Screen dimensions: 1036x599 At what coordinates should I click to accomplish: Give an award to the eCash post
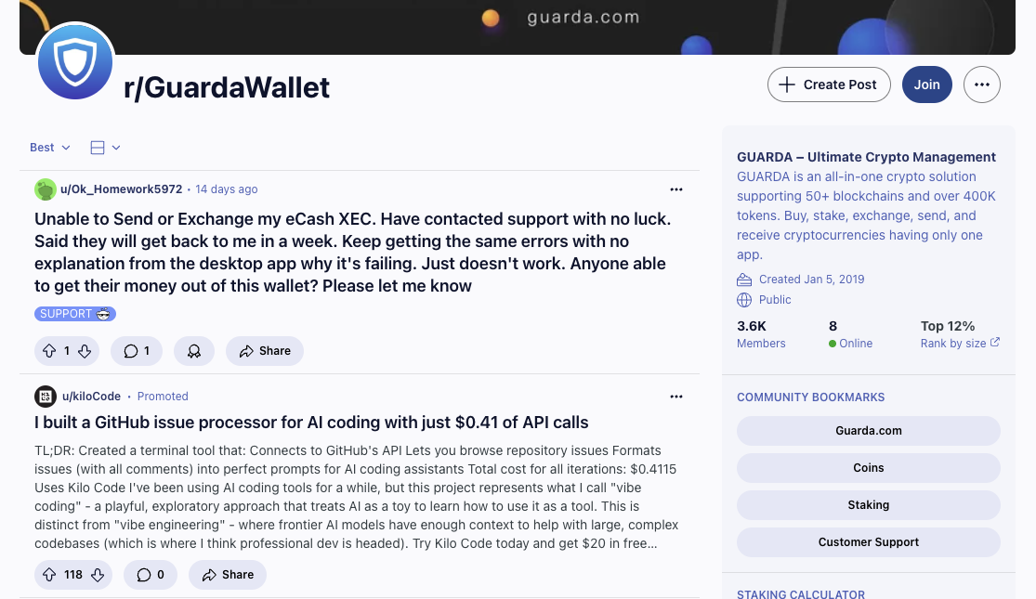[193, 351]
